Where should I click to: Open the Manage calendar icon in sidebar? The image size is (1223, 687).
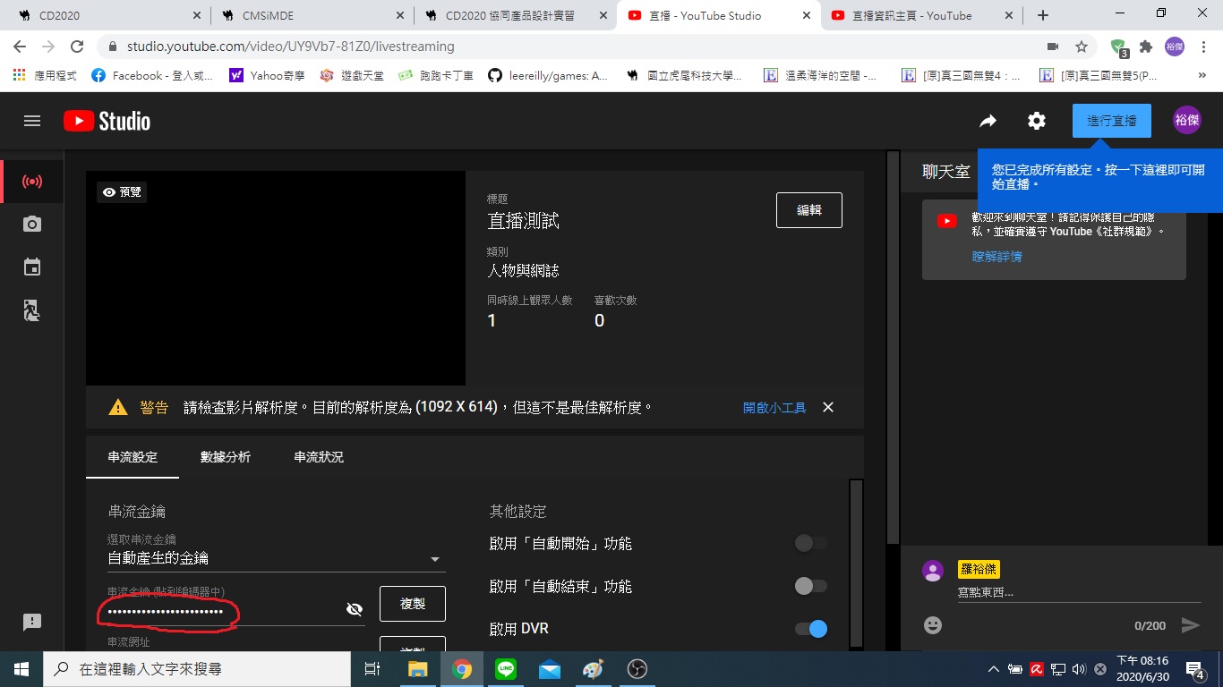coord(32,267)
